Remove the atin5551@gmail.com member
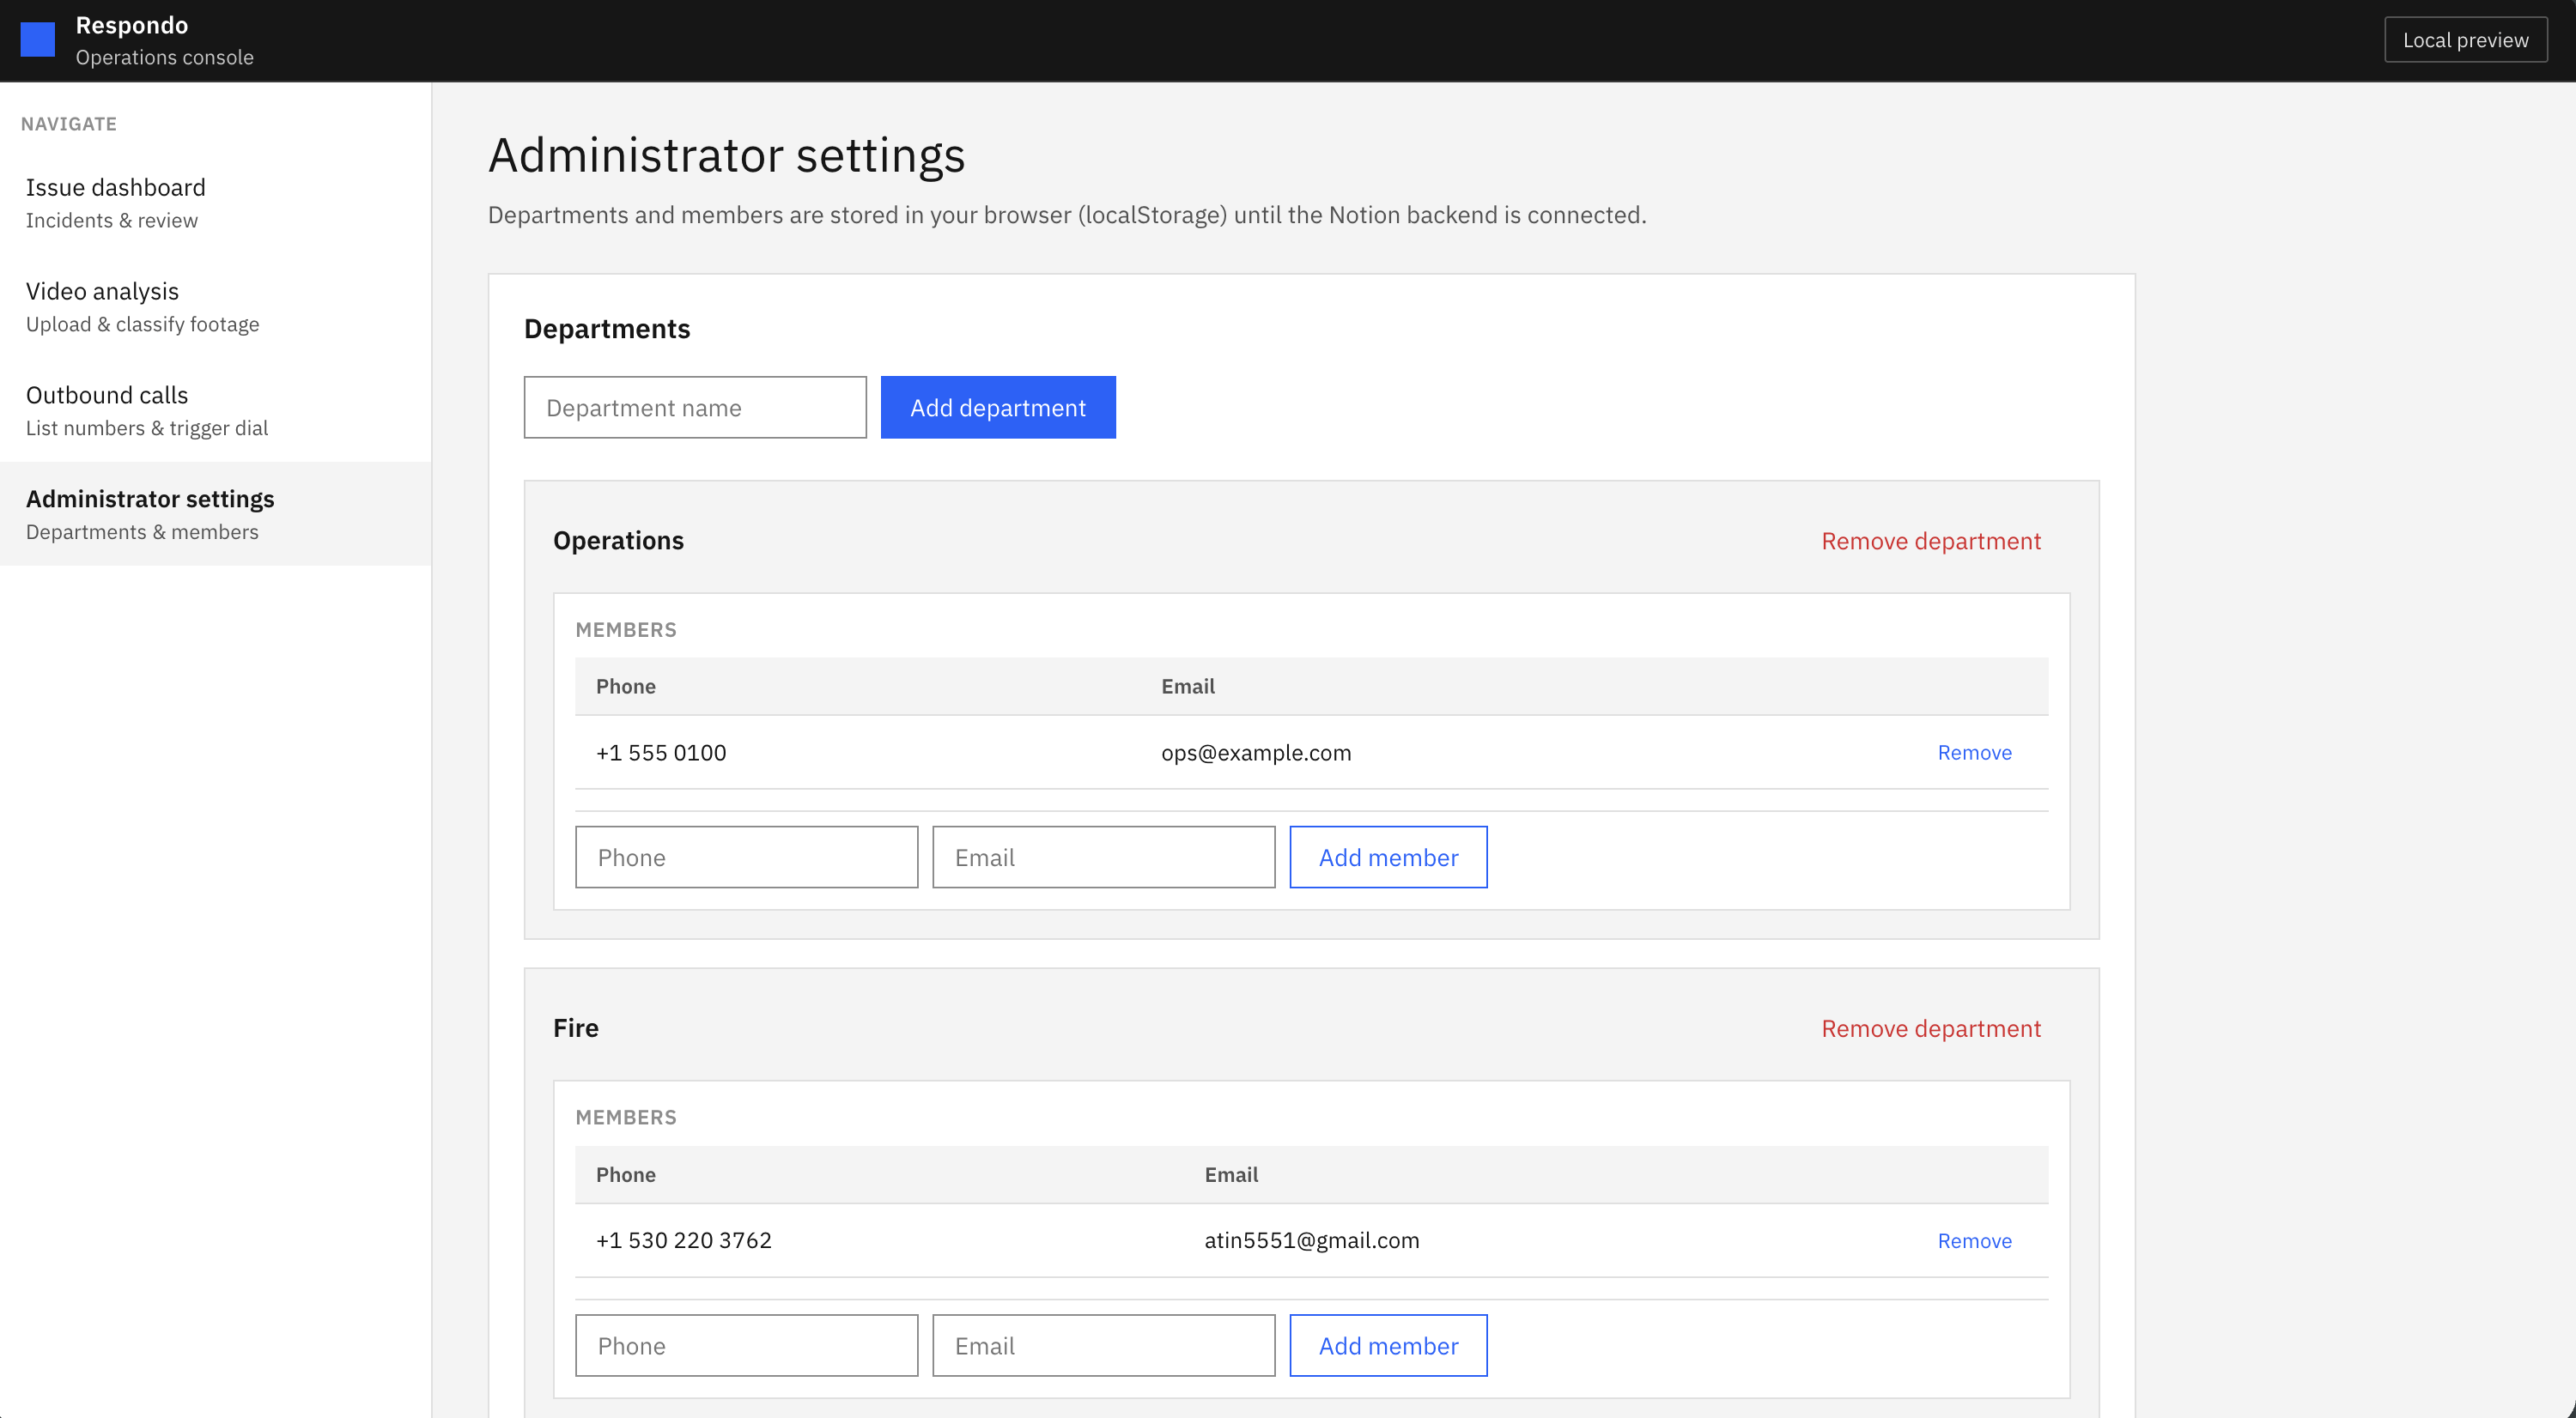The height and width of the screenshot is (1418, 2576). tap(1974, 1240)
